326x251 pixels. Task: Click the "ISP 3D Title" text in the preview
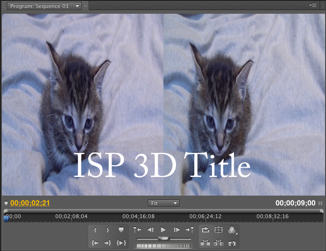(162, 166)
